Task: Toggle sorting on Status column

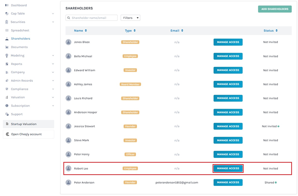Action: [x=276, y=31]
